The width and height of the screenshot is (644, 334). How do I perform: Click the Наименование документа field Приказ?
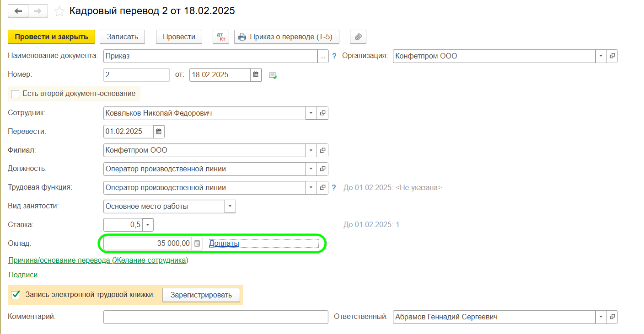tap(210, 56)
